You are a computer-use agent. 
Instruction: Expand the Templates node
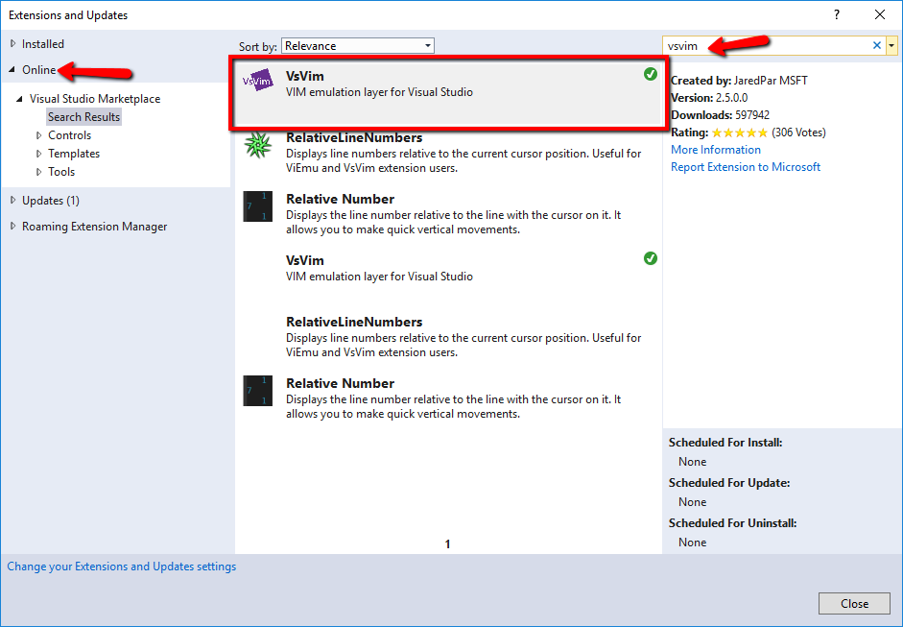click(x=38, y=154)
